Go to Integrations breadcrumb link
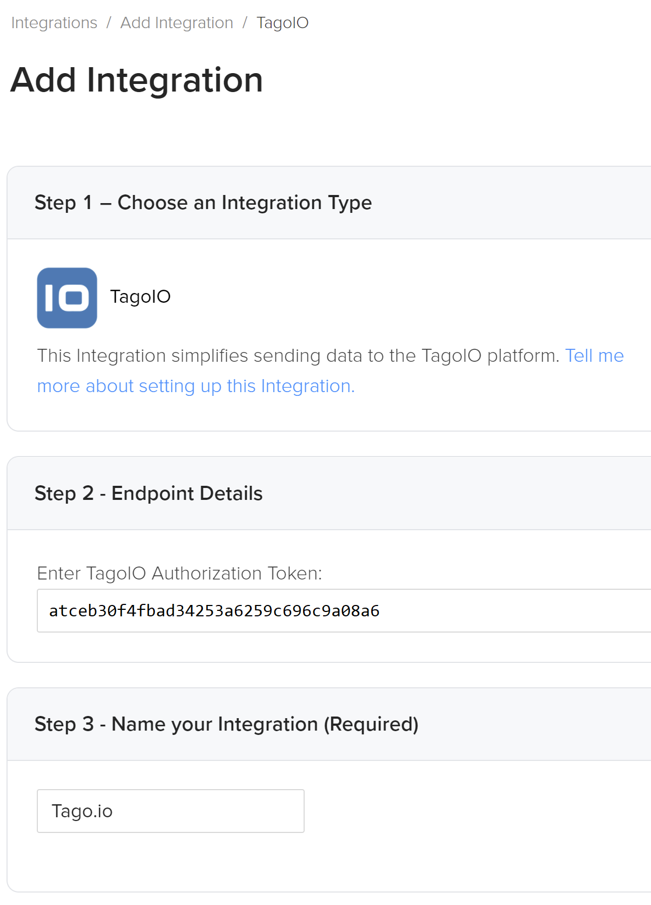The width and height of the screenshot is (651, 905). [54, 23]
